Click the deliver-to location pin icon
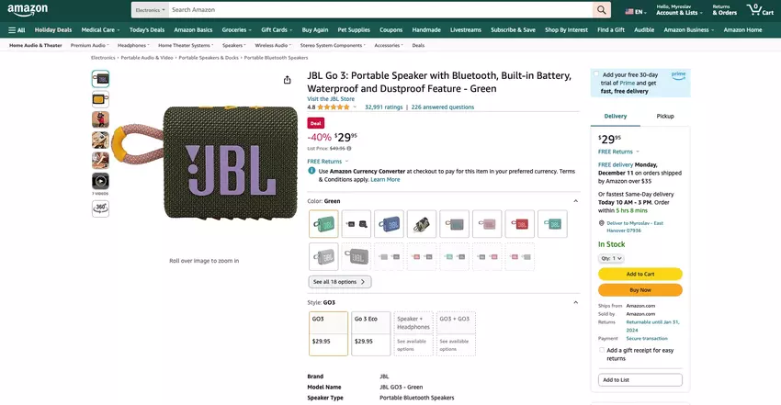Viewport: 781px width, 405px height. [x=602, y=223]
